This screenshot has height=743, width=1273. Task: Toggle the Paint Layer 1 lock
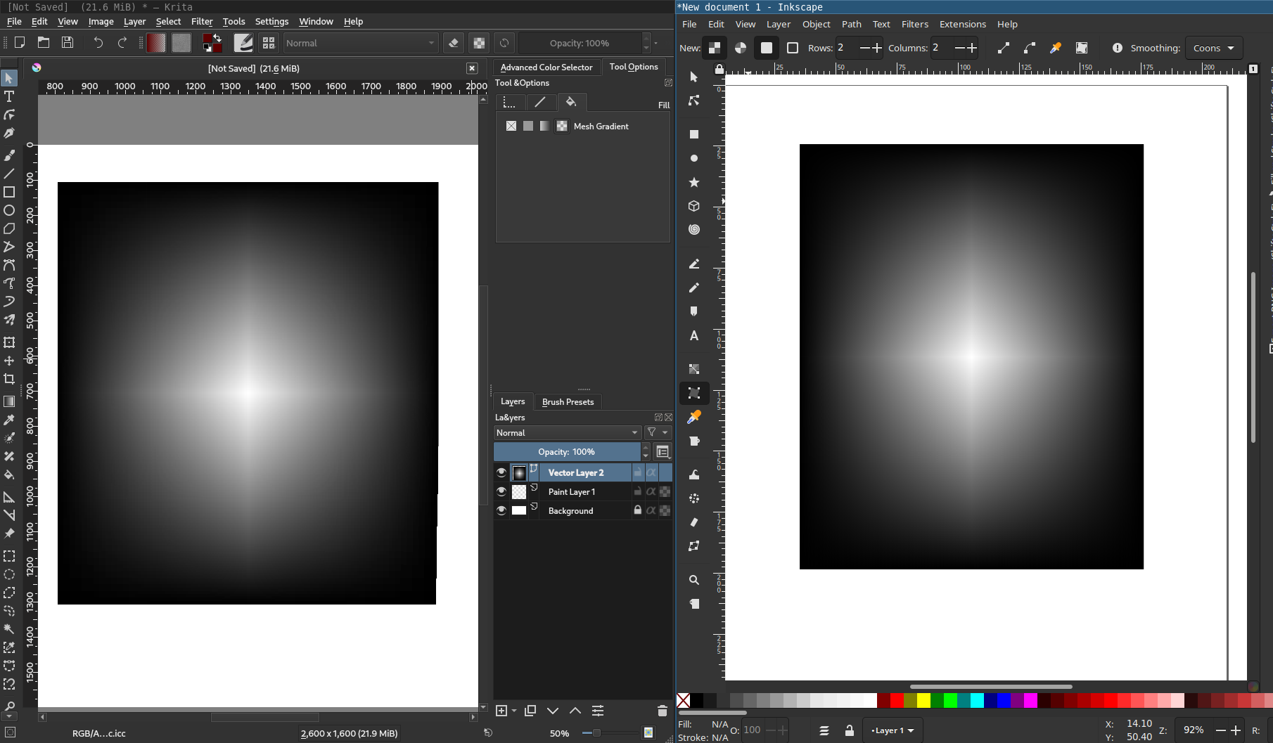(x=637, y=491)
